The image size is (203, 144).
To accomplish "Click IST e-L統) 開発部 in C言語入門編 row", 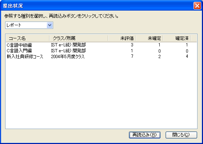I will tap(69, 51).
